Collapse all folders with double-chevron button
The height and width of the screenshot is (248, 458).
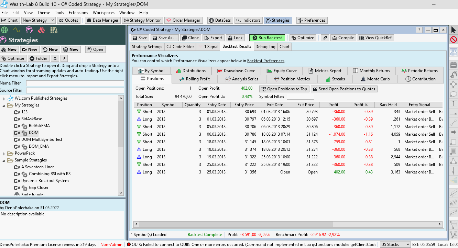point(55,58)
